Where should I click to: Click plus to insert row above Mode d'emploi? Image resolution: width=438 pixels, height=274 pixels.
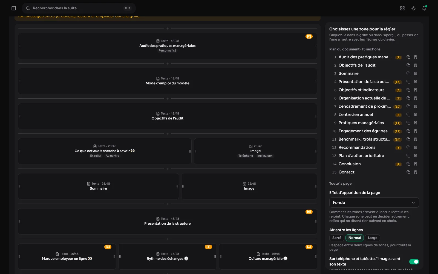tap(168, 64)
